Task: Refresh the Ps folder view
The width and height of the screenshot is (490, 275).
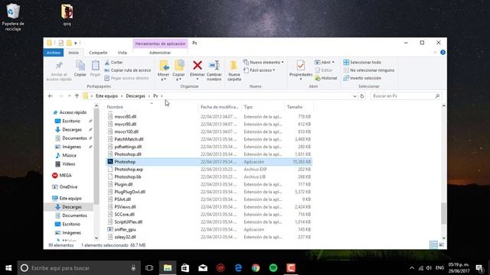Action: 362,96
